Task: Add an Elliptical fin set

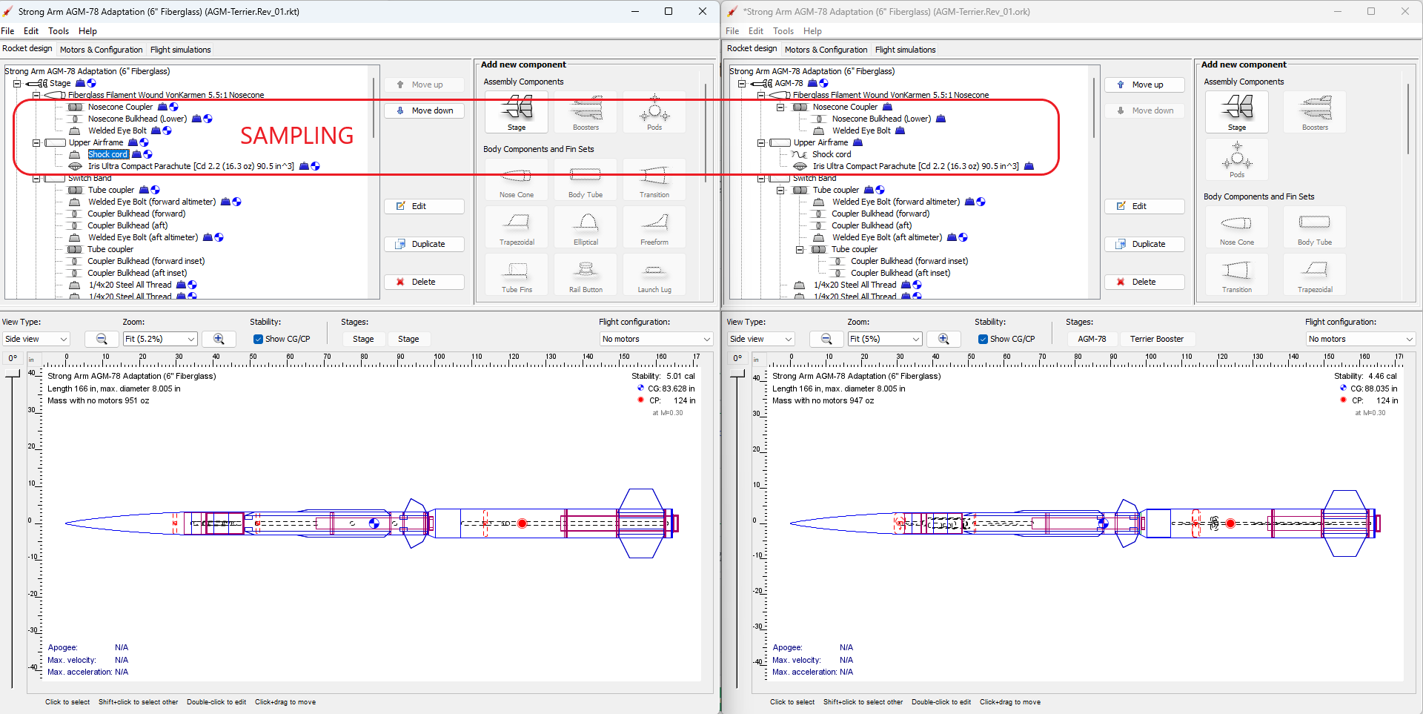Action: pyautogui.click(x=585, y=227)
